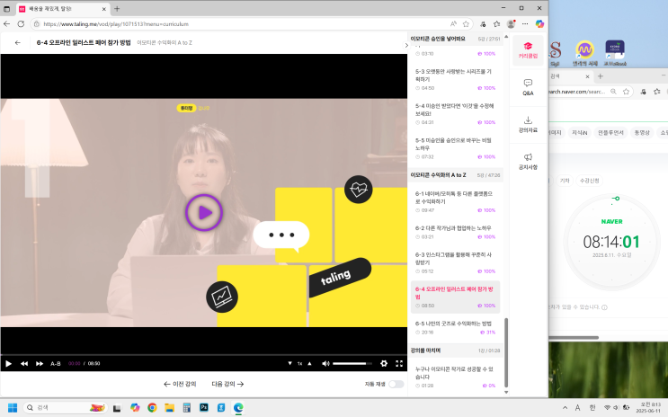Click the video progress bar above the controls

tap(204, 354)
